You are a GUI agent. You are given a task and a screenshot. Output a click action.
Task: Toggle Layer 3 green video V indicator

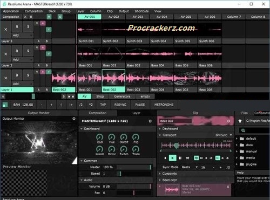pos(49,30)
